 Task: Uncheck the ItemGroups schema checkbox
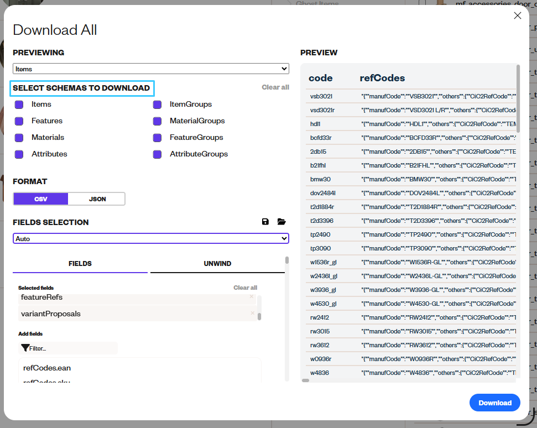coord(157,105)
